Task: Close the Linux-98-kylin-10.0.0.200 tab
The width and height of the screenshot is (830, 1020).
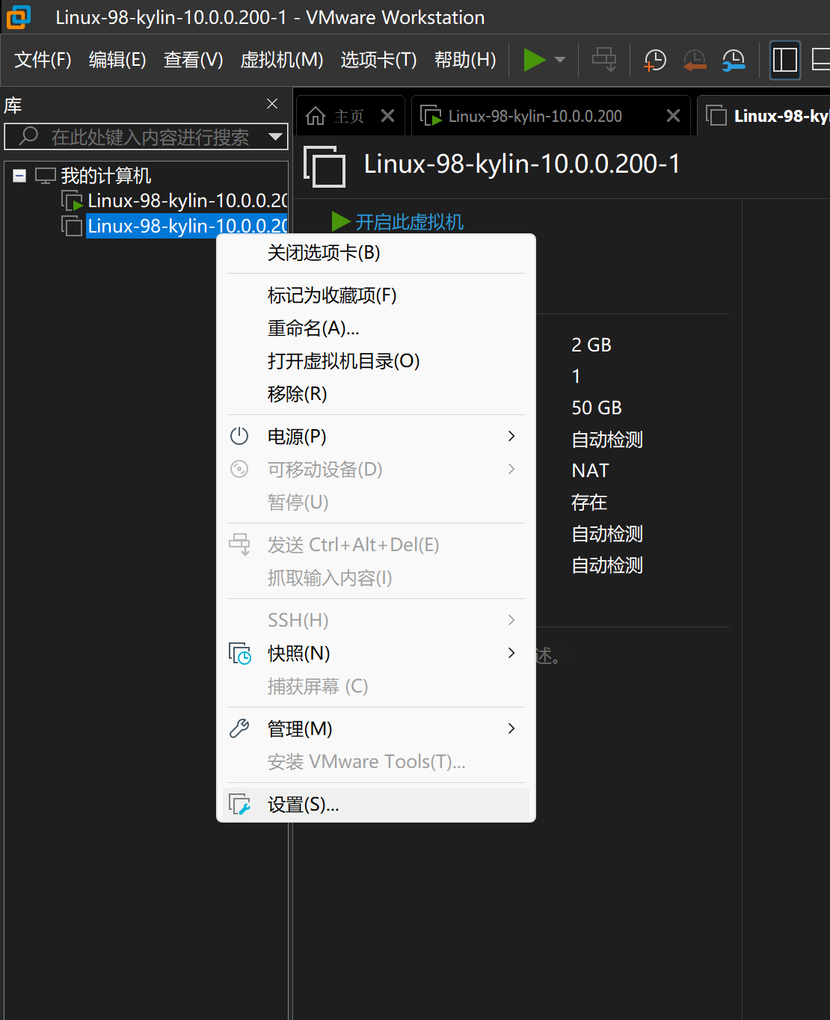Action: click(x=673, y=116)
